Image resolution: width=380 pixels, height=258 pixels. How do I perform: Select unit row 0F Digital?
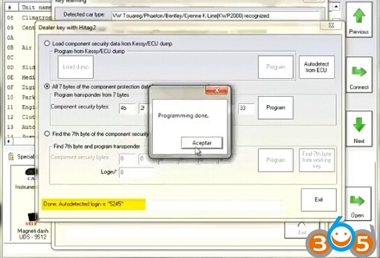pyautogui.click(x=21, y=87)
